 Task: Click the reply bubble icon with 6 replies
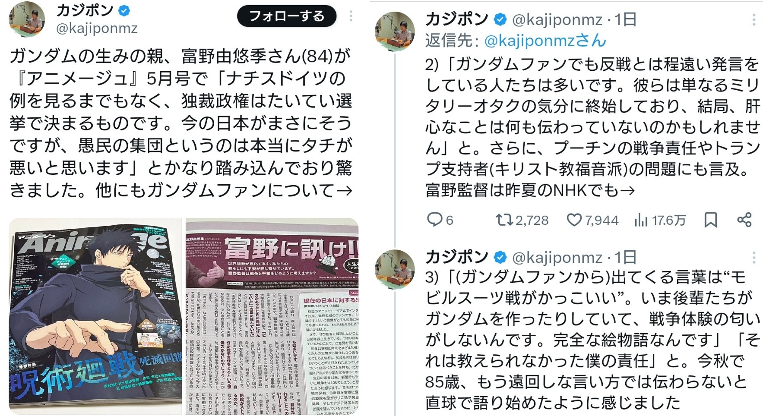pyautogui.click(x=434, y=220)
